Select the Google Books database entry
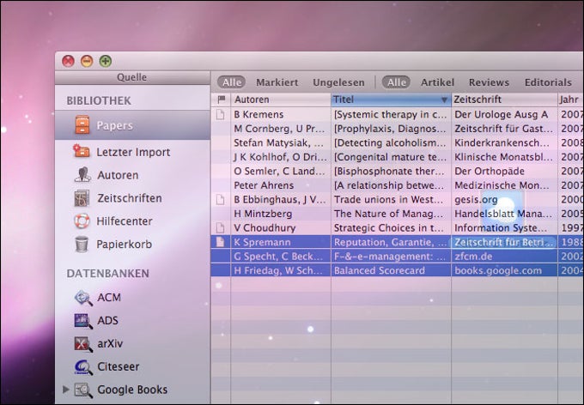 (x=132, y=390)
